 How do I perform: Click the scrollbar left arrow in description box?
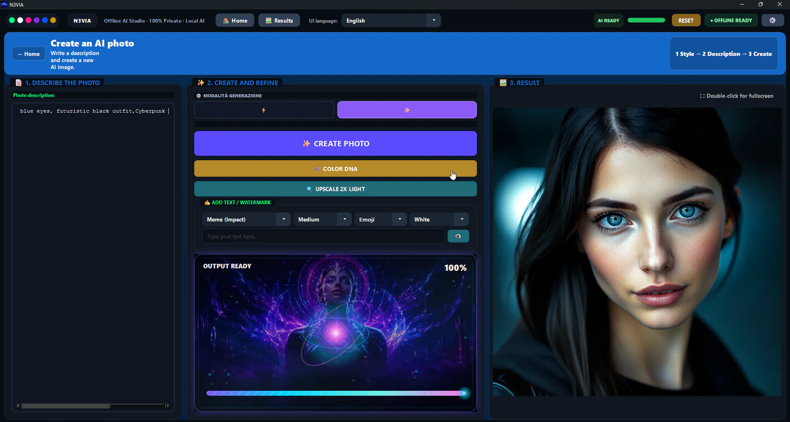coord(19,406)
